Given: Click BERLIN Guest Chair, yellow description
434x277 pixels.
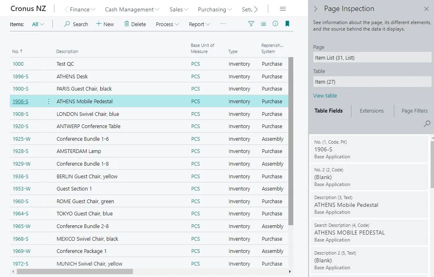Looking at the screenshot, I should click(87, 177).
